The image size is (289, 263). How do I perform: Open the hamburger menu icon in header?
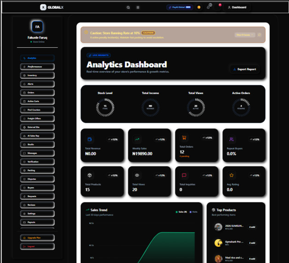(138, 7)
